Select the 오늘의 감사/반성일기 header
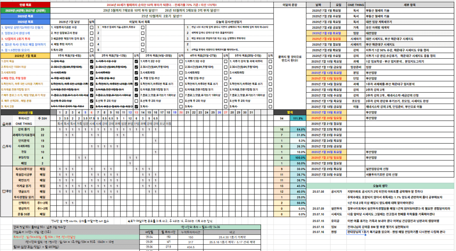 228,22
